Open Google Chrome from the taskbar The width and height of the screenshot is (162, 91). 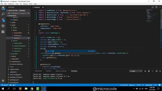coord(32,89)
